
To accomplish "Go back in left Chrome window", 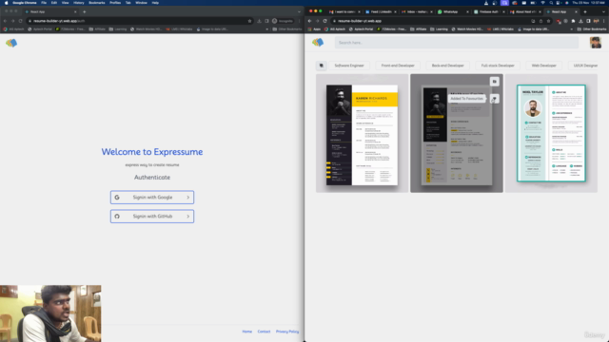I will point(5,21).
